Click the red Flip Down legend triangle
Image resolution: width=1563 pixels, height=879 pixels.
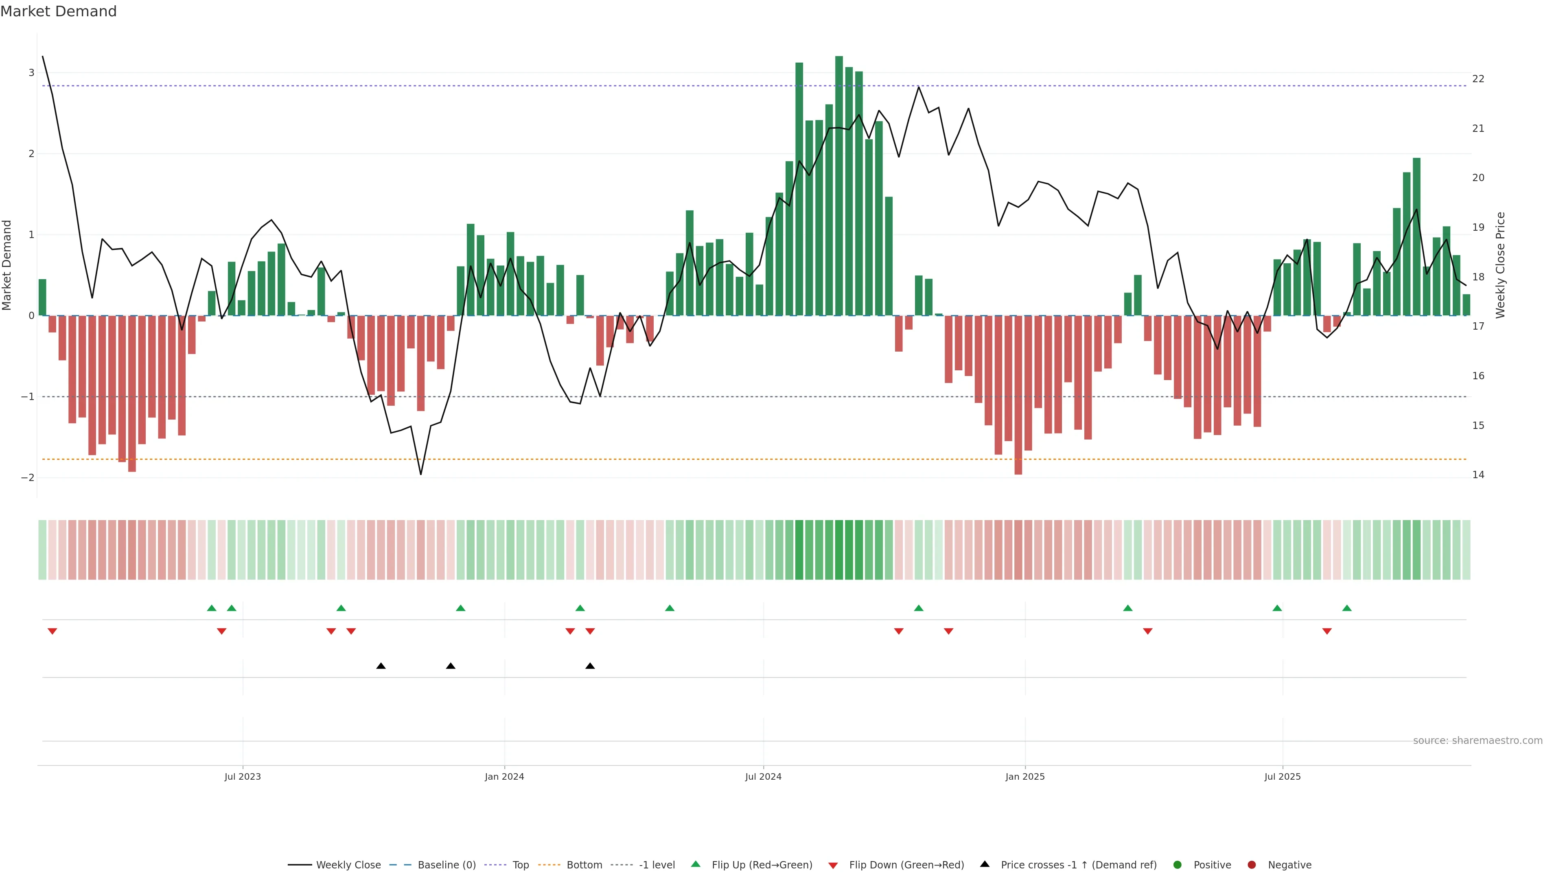click(832, 865)
